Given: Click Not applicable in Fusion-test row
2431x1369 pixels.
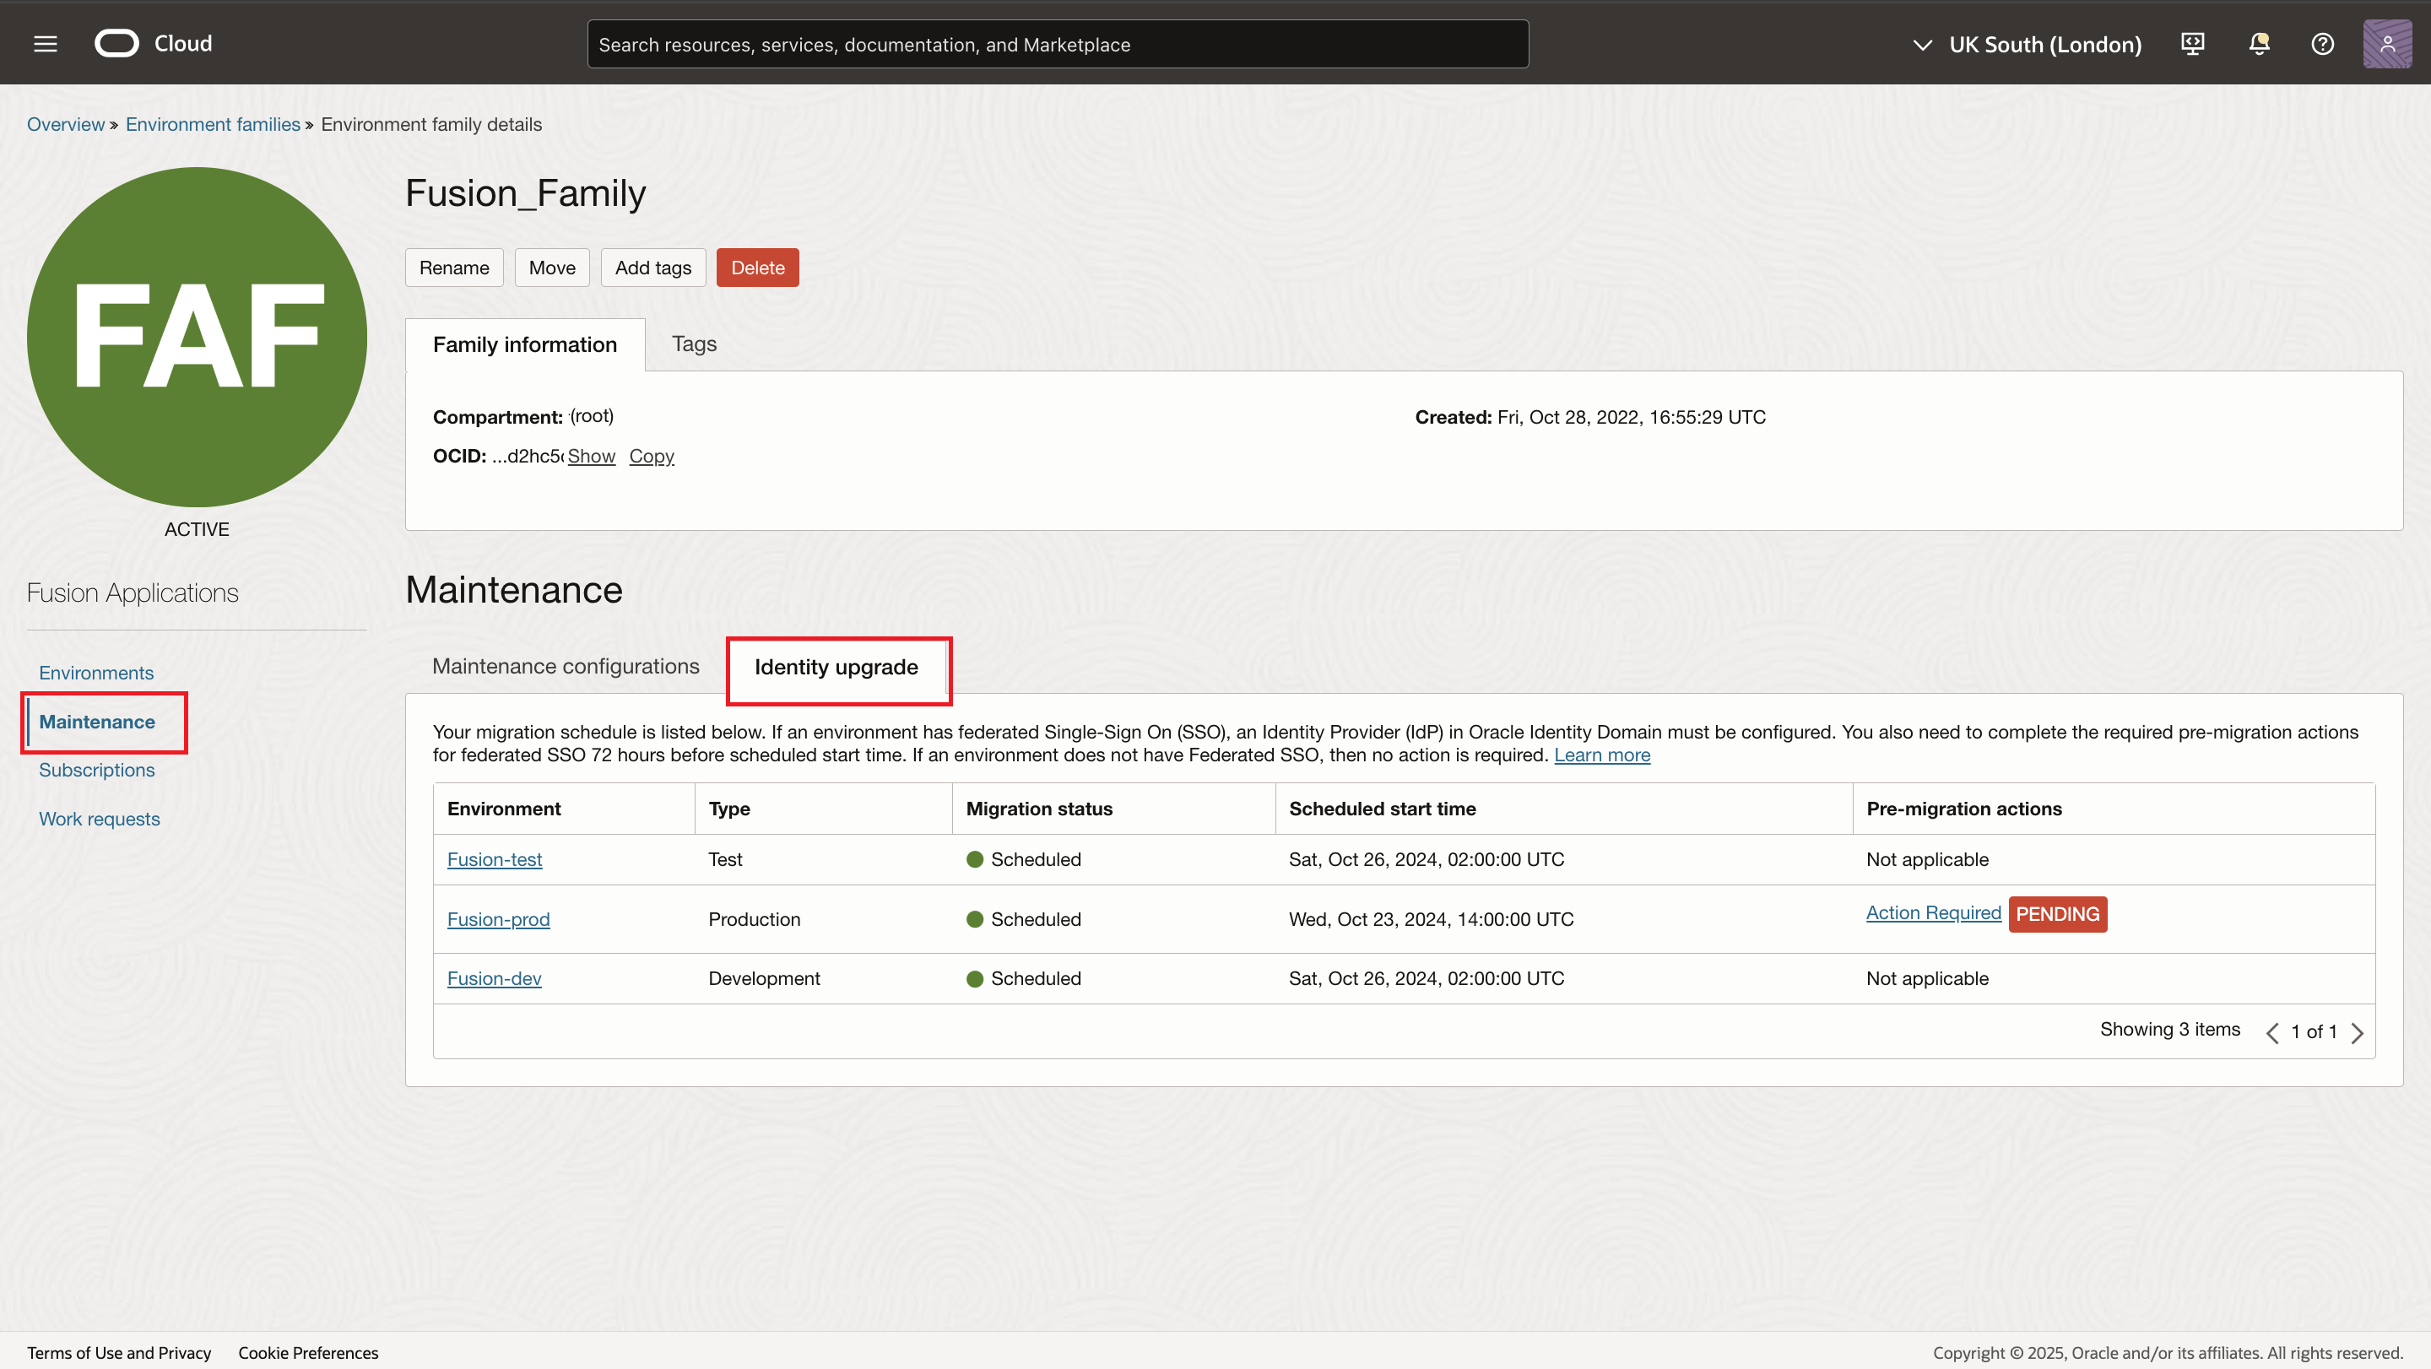Looking at the screenshot, I should [1927, 859].
